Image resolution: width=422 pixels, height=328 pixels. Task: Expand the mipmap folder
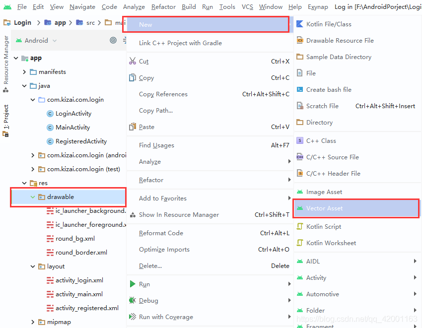coord(33,322)
